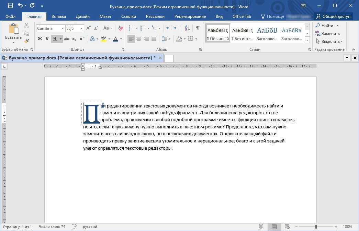Apply the Обычный style
Viewport: 359px width, 231px height.
217,33
